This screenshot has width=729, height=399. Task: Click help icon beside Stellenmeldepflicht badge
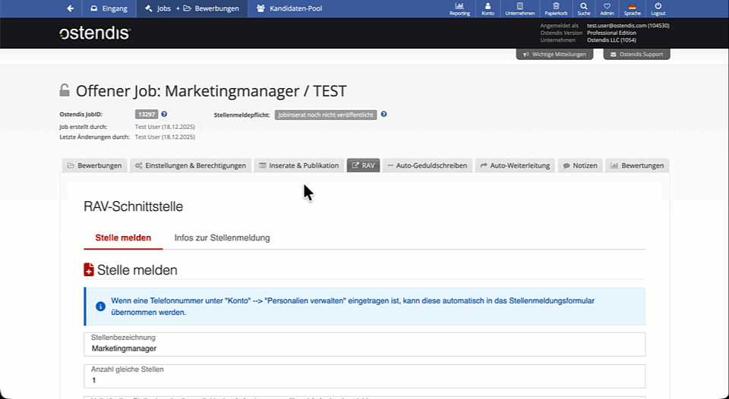[383, 115]
